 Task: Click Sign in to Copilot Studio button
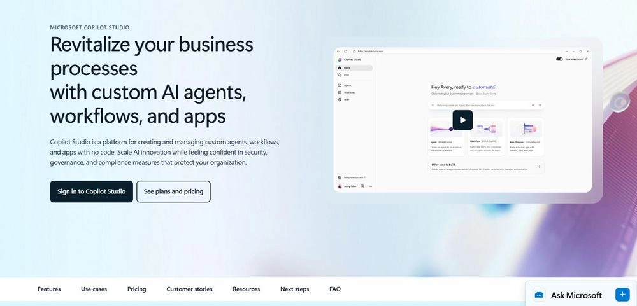(91, 191)
